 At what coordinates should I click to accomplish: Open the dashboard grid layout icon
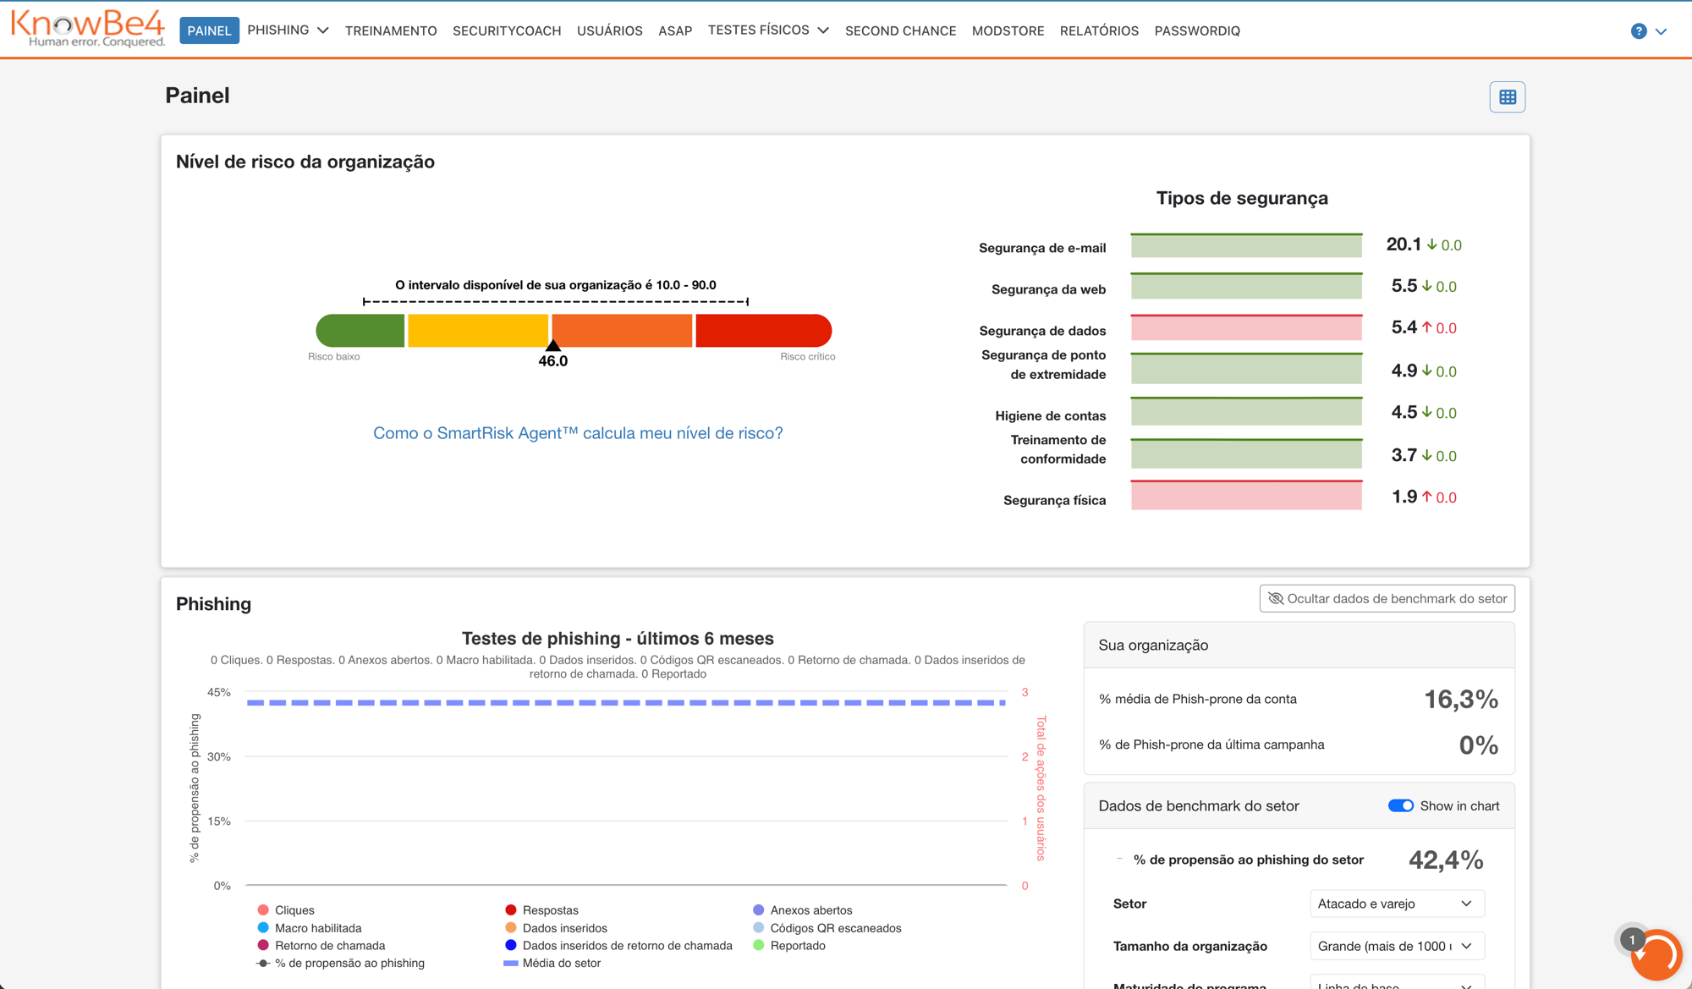[x=1507, y=97]
